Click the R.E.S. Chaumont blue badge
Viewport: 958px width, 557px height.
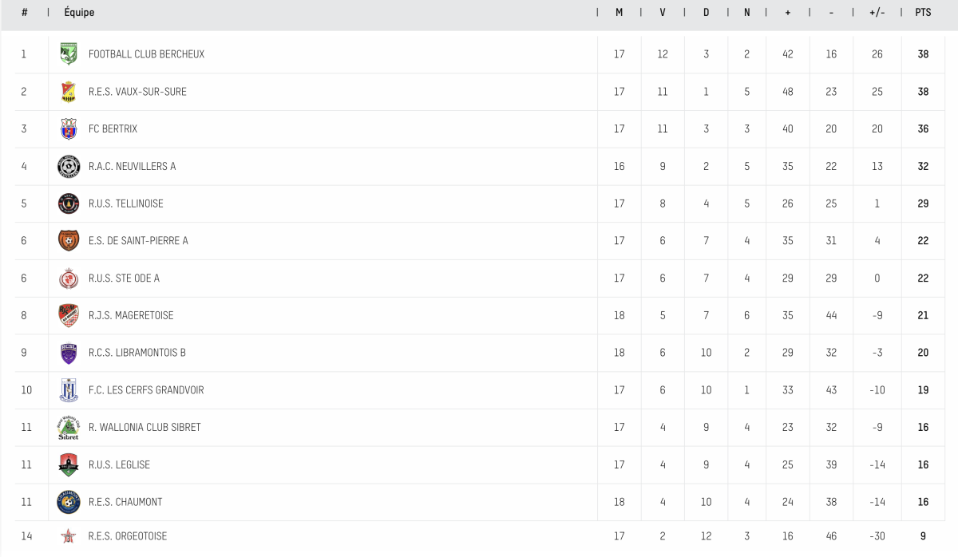point(69,502)
